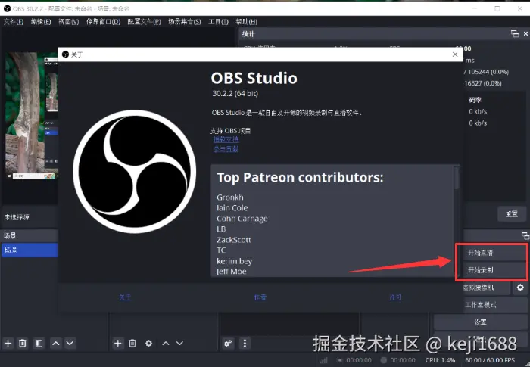Click the network signal status icon

click(x=324, y=360)
